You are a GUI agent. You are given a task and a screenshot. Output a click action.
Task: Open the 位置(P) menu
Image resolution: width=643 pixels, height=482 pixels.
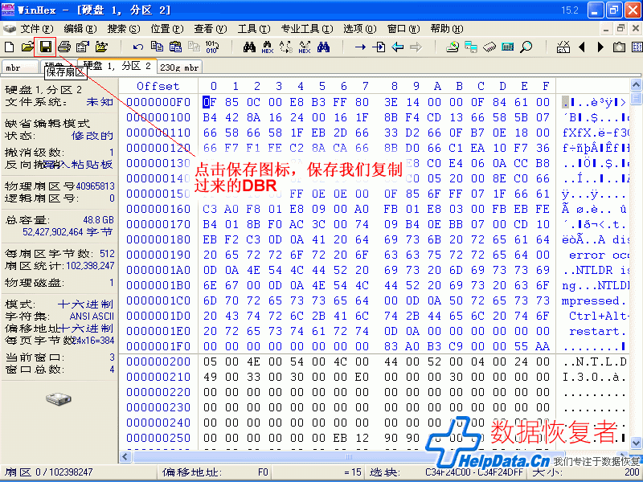167,29
